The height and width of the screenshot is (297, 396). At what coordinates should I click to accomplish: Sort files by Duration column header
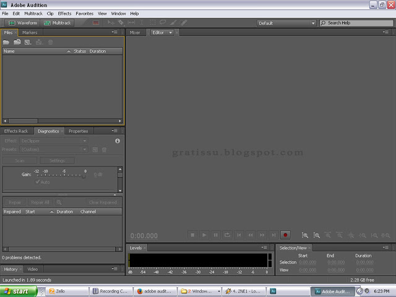[98, 51]
